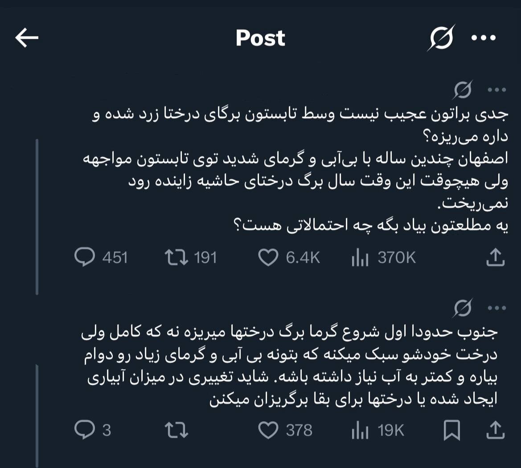Screen dimensions: 521x468
Task: Go back using the back arrow
Action: [27, 38]
